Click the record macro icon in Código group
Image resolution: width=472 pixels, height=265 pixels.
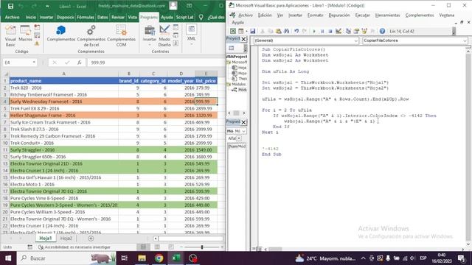(37, 27)
